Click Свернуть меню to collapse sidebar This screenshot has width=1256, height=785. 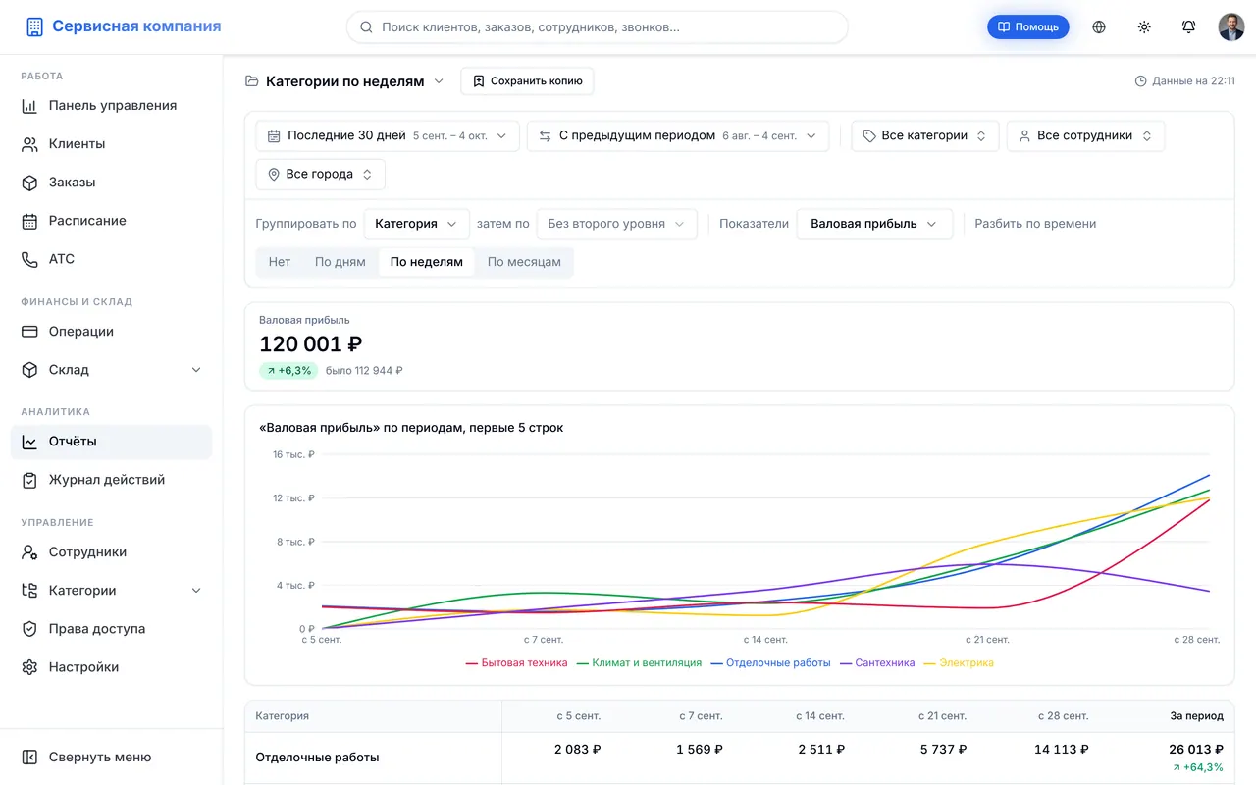(x=112, y=757)
